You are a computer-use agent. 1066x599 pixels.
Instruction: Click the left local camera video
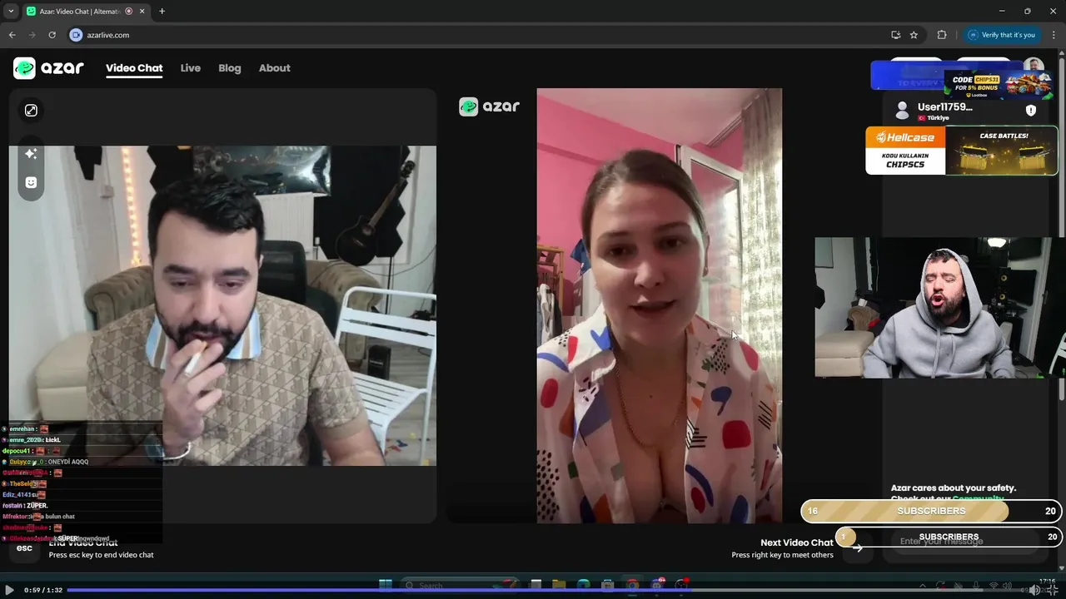[x=222, y=305]
